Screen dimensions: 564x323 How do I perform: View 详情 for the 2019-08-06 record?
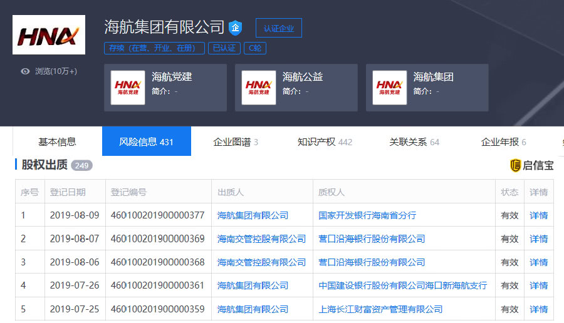tap(539, 262)
